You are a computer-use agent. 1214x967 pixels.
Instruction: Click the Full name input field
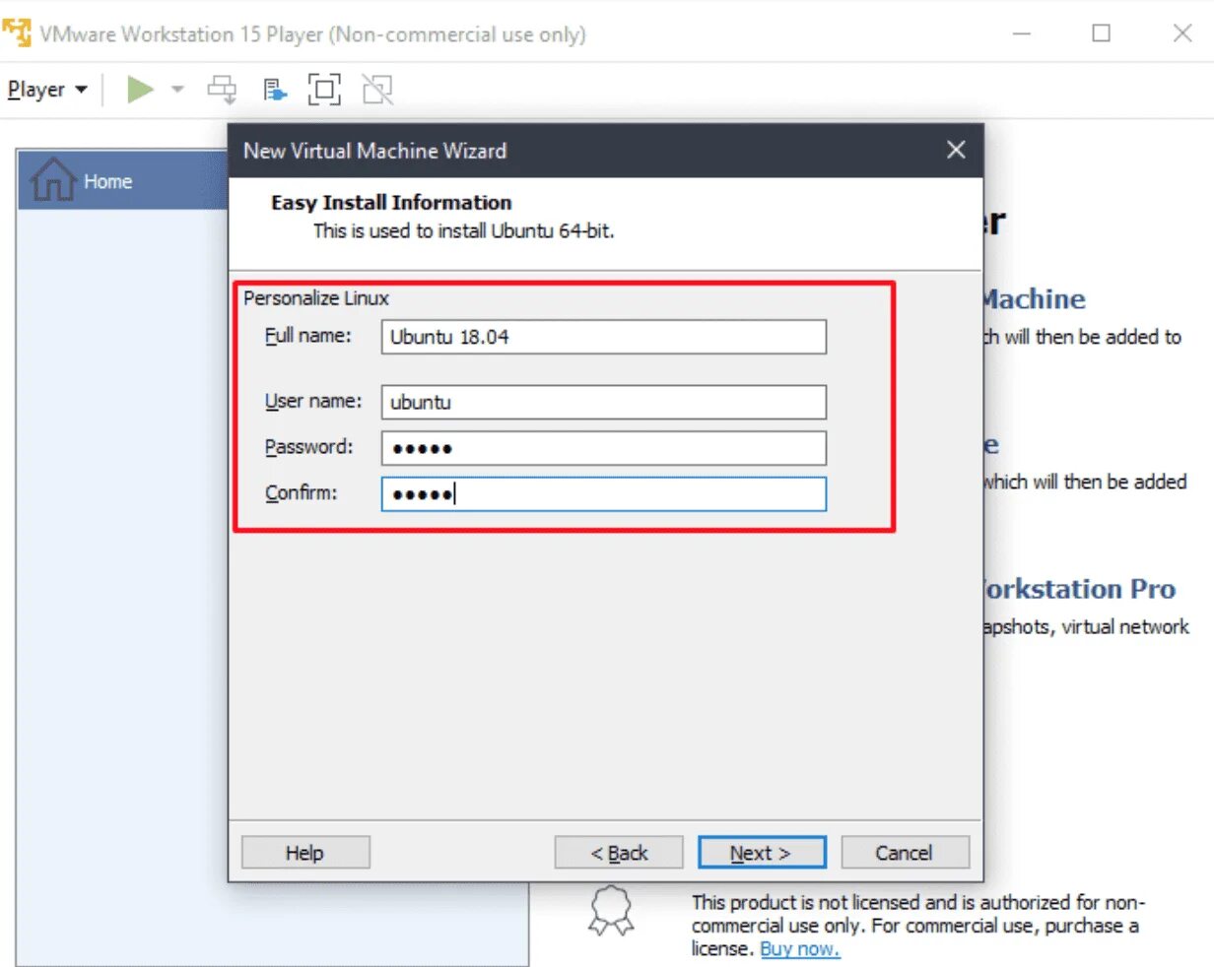(x=603, y=337)
